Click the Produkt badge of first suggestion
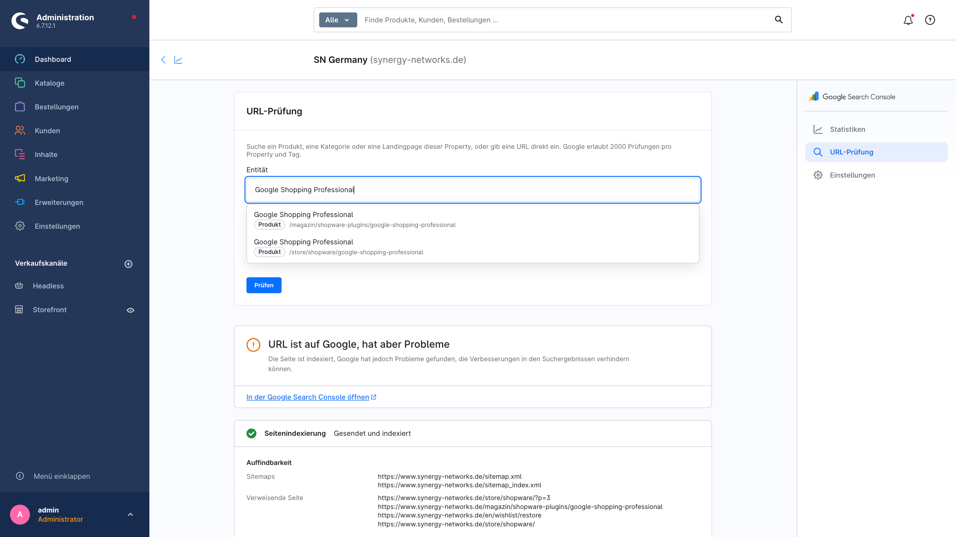Image resolution: width=956 pixels, height=537 pixels. tap(270, 224)
